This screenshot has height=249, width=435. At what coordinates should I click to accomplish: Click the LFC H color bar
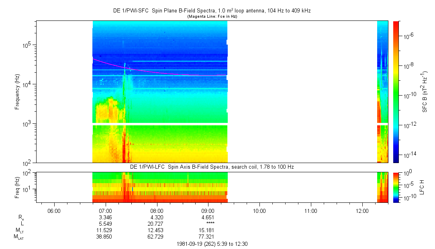point(396,187)
